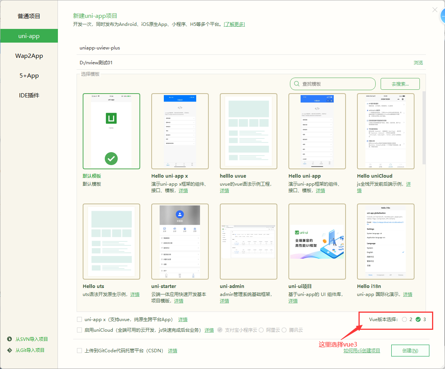Open 详情 link for Hello uts

tap(135, 294)
